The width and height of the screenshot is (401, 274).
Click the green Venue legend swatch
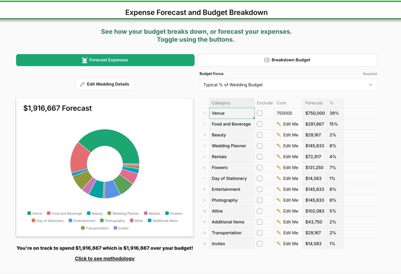coord(29,213)
